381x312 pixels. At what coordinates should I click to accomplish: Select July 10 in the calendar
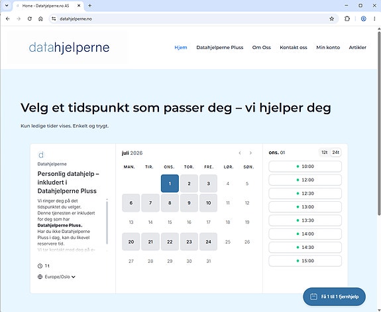(x=209, y=202)
